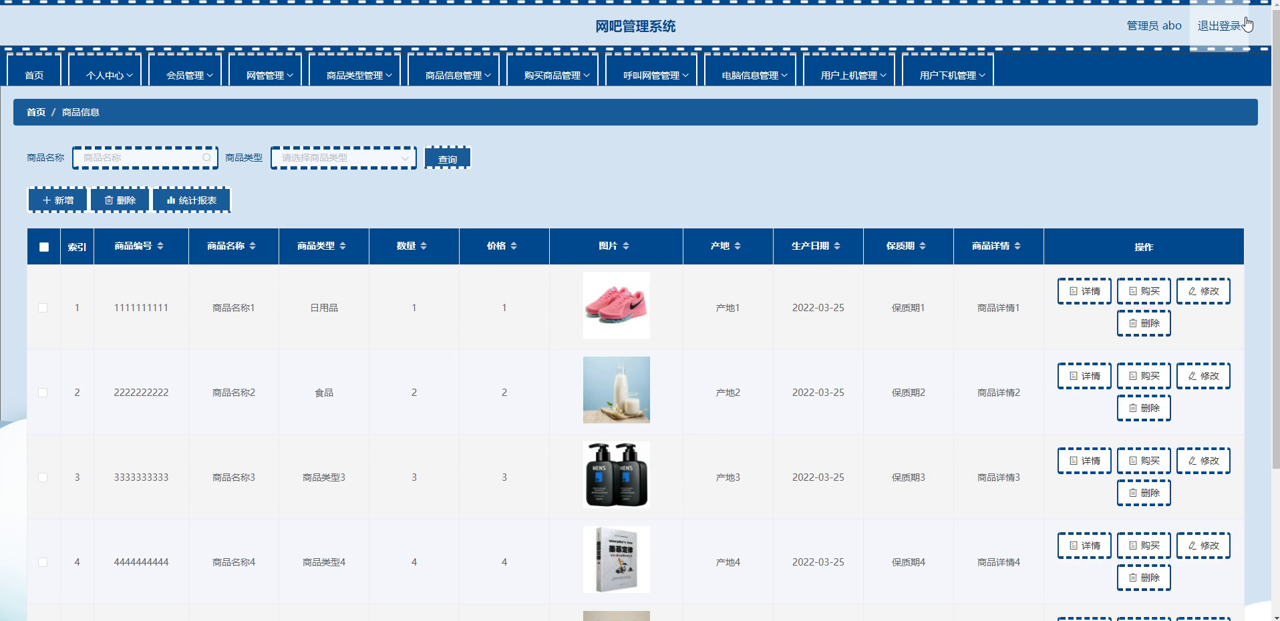Viewport: 1280px width, 621px height.
Task: Sort 商品名称 column using its arrows
Action: [x=253, y=246]
